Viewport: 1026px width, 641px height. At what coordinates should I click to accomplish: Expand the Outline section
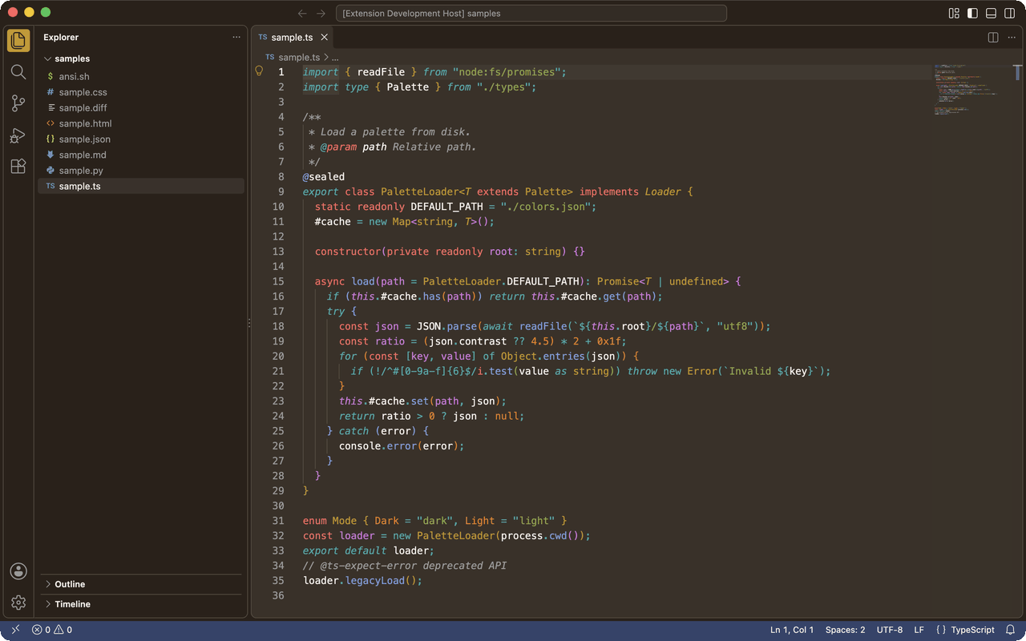coord(141,584)
